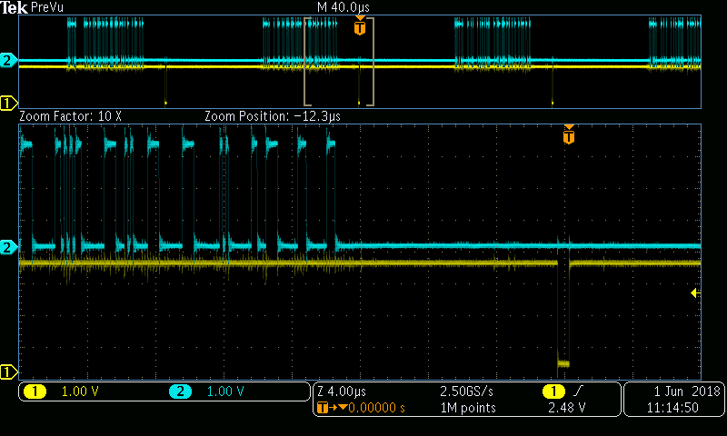Screen dimensions: 727x436
Task: Click the channel 2 ground marker in the zoom window
Action: [x=8, y=246]
